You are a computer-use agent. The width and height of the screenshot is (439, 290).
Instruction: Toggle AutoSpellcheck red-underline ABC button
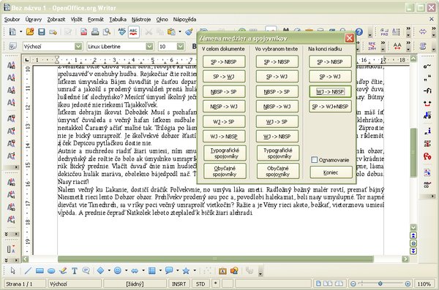click(134, 31)
